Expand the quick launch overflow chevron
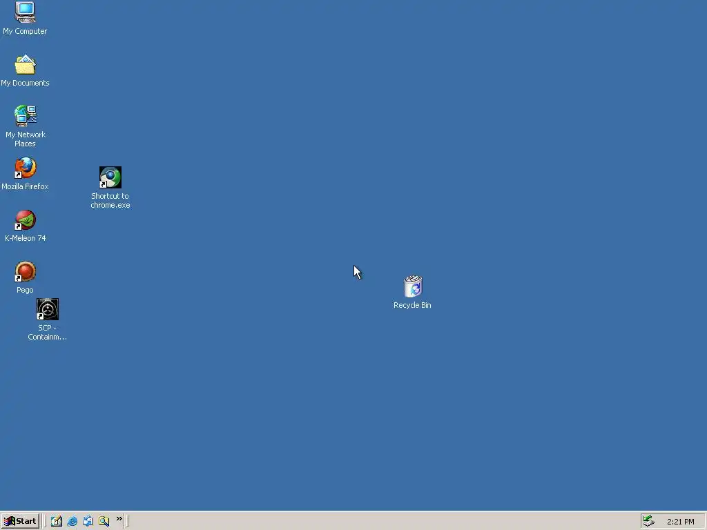 point(119,519)
